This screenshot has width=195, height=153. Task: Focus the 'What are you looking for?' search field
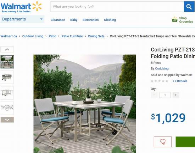(x=117, y=7)
